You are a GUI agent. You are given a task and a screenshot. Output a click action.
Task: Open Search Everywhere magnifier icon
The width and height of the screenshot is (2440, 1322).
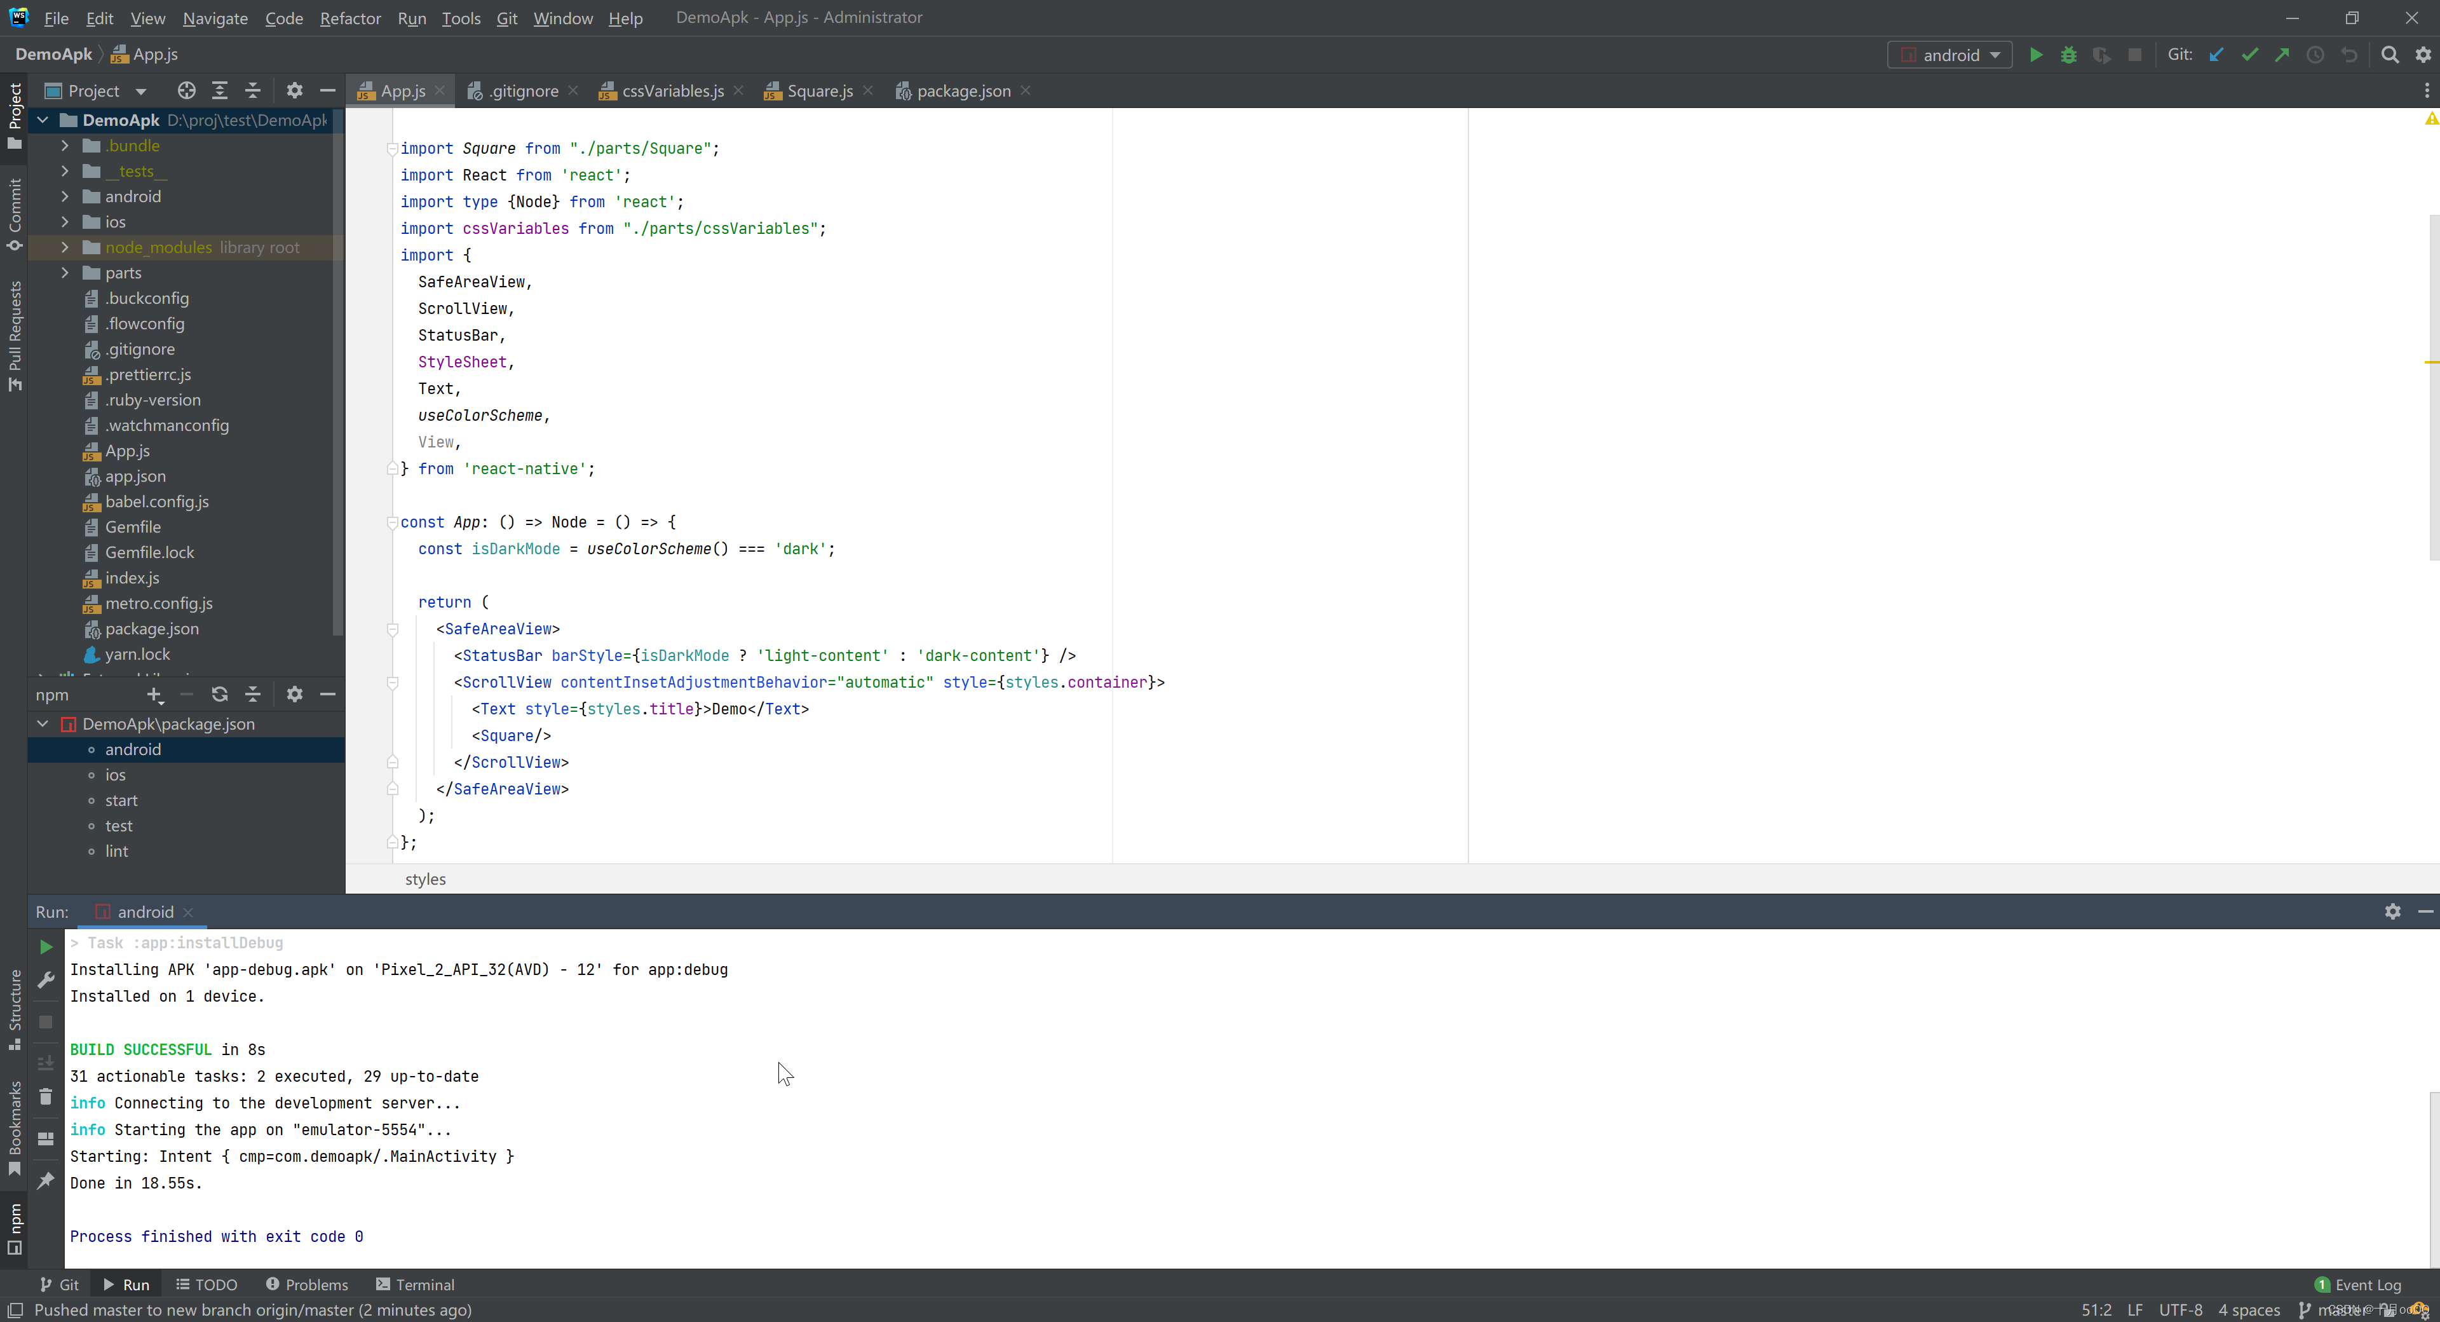click(2389, 55)
